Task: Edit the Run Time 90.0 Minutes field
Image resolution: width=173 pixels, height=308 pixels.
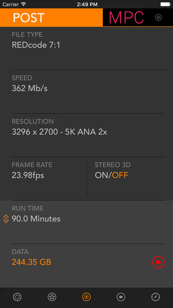Action: click(88, 222)
